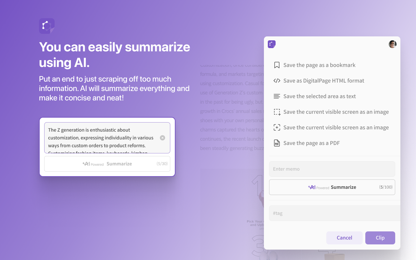Screen dimensions: 416x260
Task: Clear the Z generation text with the X icon
Action: (x=162, y=138)
